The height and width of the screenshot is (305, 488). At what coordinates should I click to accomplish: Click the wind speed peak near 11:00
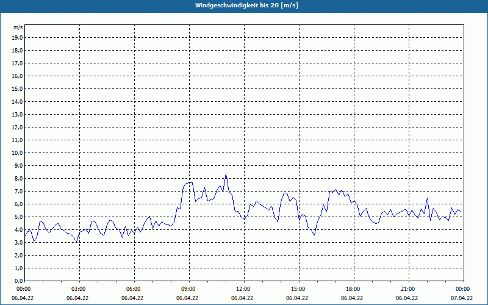[226, 174]
